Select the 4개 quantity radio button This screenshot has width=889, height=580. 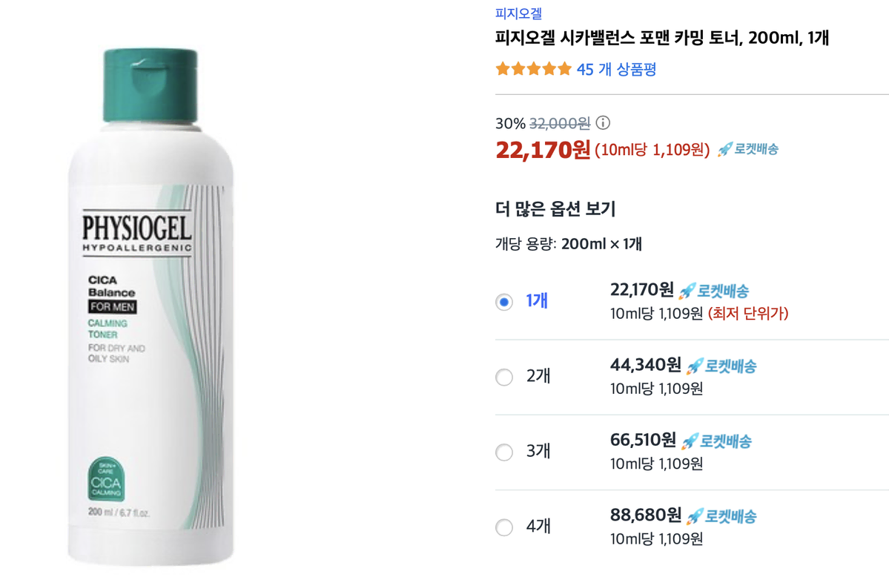click(504, 527)
